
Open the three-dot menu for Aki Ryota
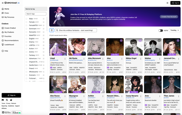84,59
